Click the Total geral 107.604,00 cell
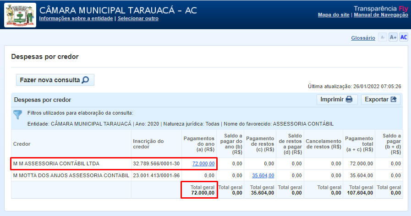Screen dimensions: 411x216 (x=359, y=190)
